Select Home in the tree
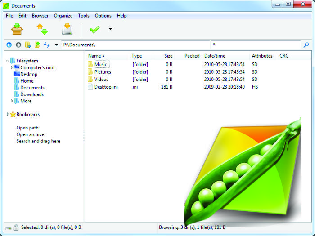 (x=27, y=81)
